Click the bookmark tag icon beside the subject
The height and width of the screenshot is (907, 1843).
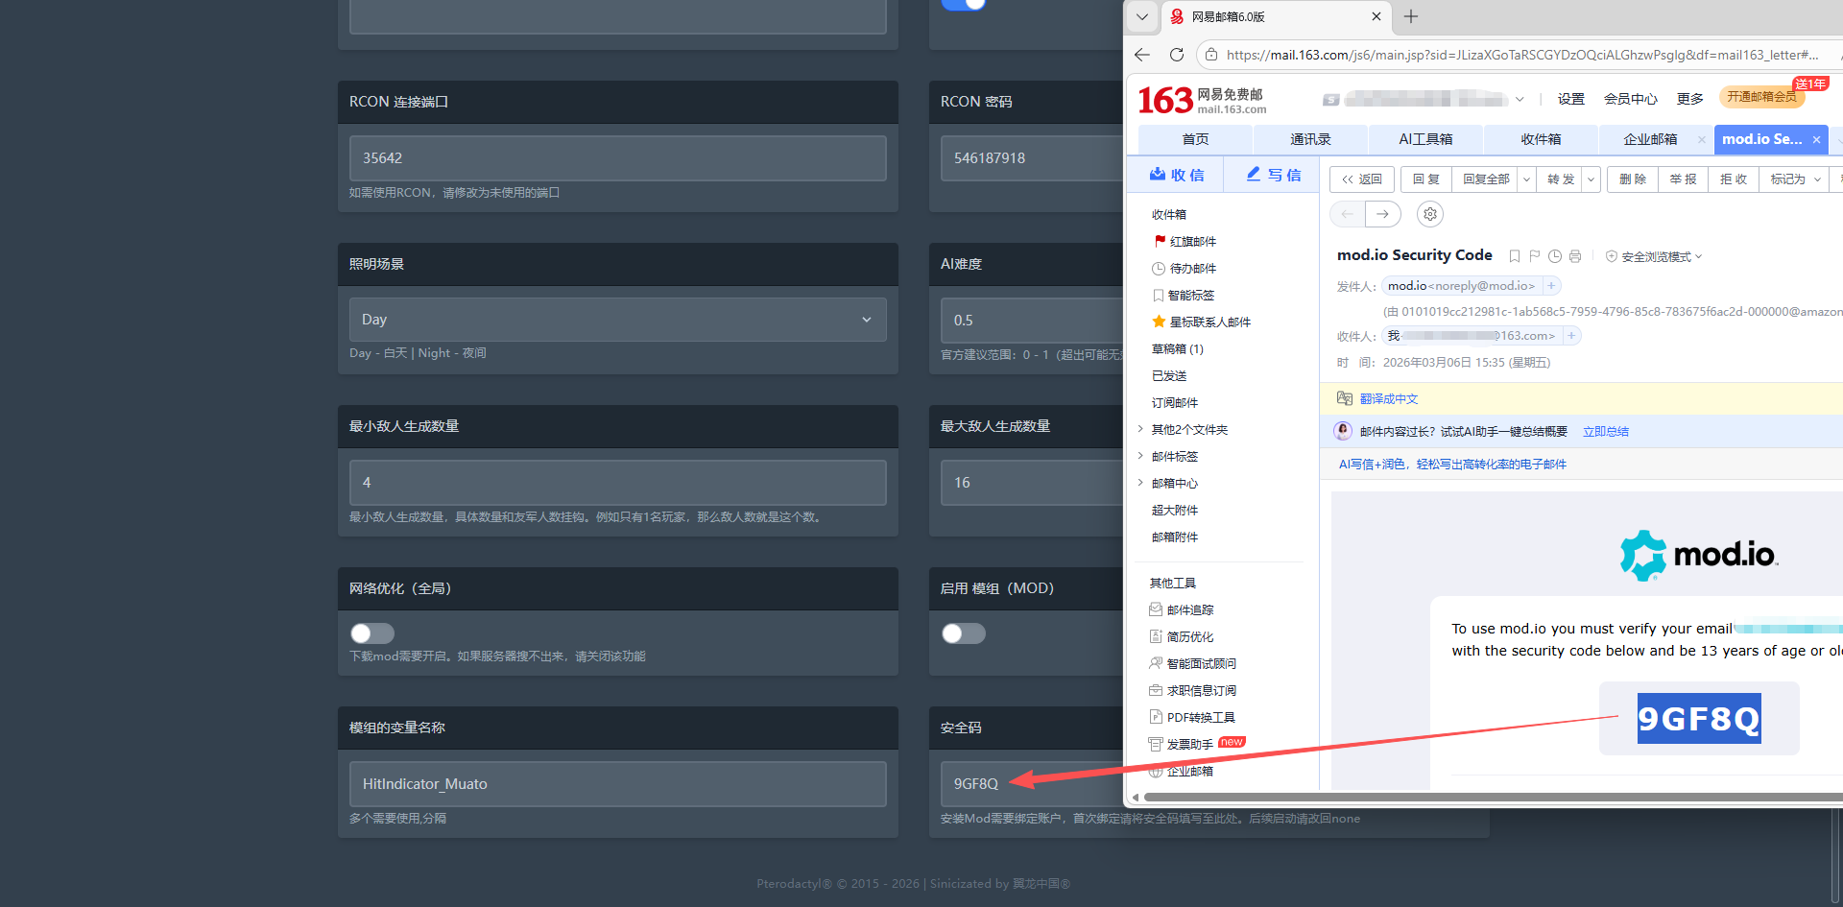point(1515,256)
